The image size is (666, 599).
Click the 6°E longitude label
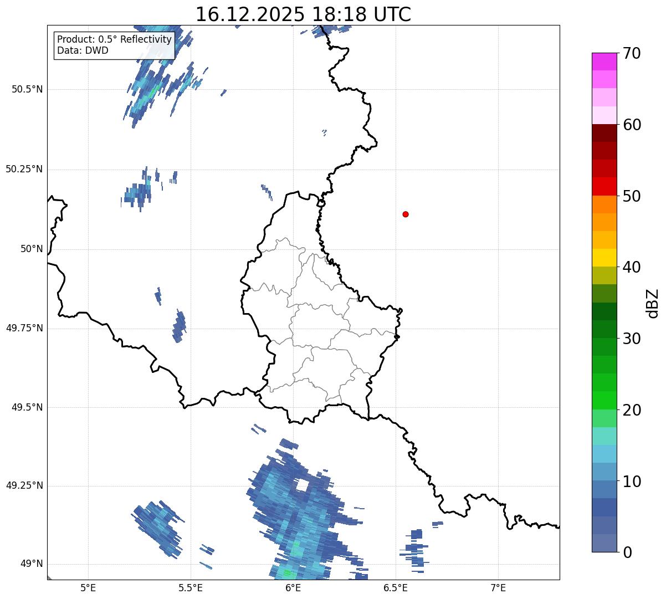pos(293,587)
